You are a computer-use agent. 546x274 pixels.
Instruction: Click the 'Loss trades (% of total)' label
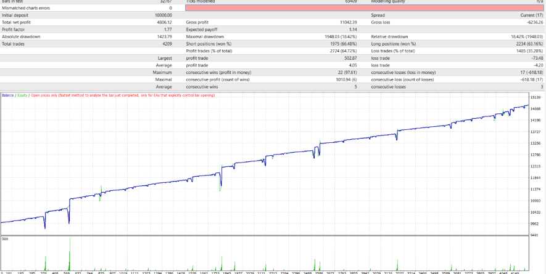393,50
